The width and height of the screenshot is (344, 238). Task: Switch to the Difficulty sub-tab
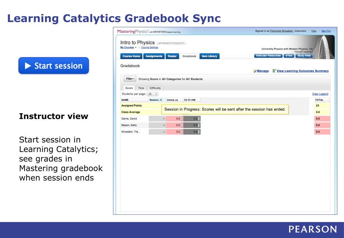click(155, 88)
